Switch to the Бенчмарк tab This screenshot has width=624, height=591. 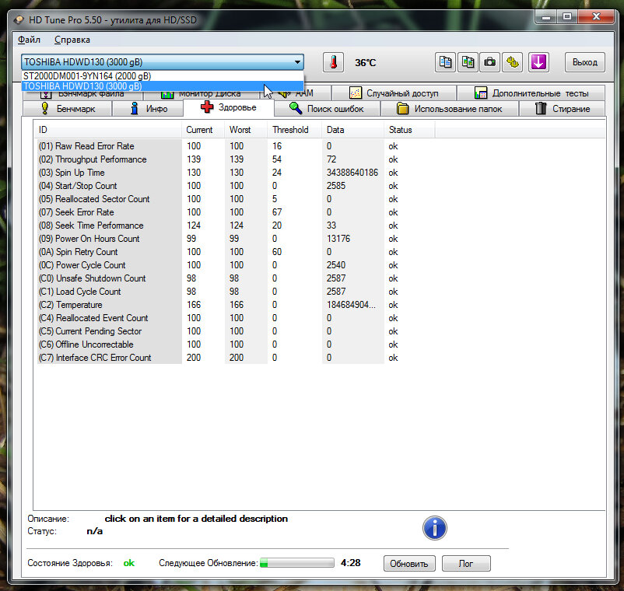click(68, 109)
